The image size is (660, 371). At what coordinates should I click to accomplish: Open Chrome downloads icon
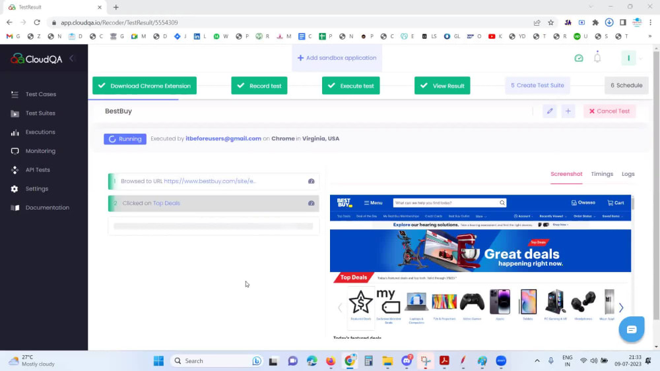(x=609, y=22)
